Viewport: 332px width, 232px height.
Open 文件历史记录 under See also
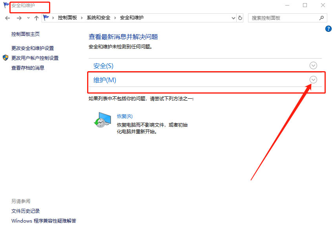coord(26,211)
